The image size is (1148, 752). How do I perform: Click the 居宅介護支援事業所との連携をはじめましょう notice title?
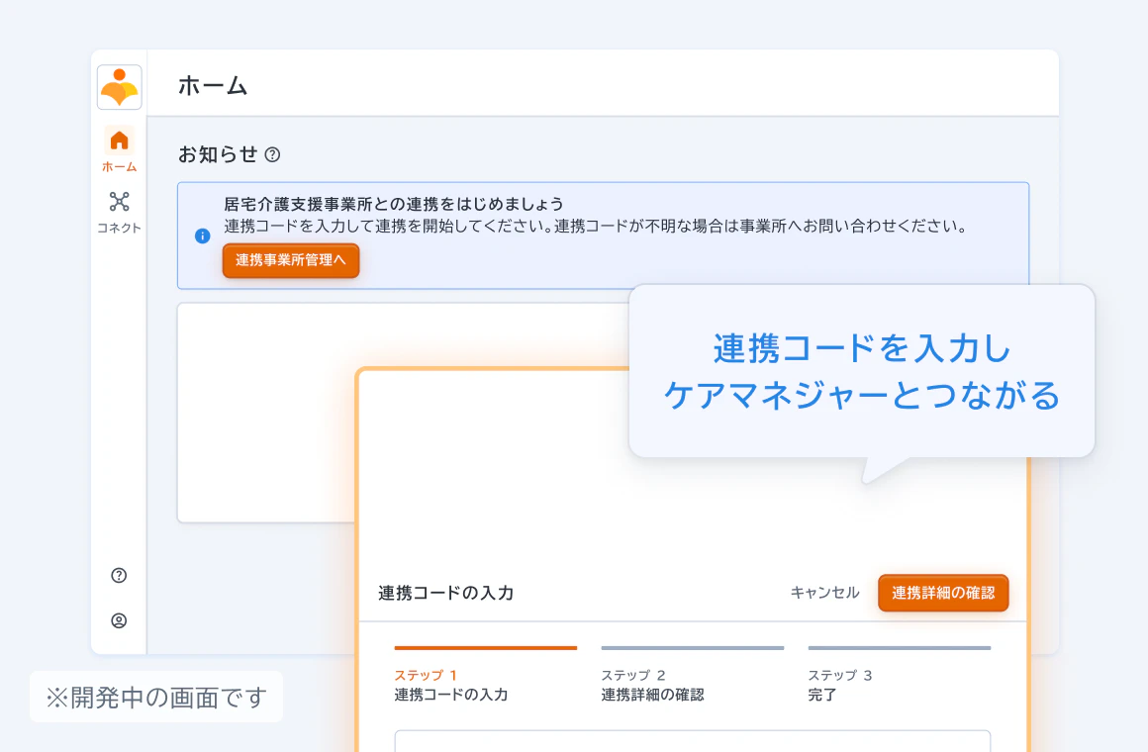tap(394, 204)
